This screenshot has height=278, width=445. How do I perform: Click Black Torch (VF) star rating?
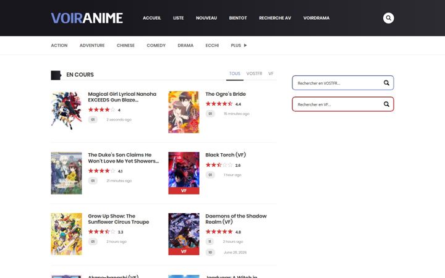219,165
